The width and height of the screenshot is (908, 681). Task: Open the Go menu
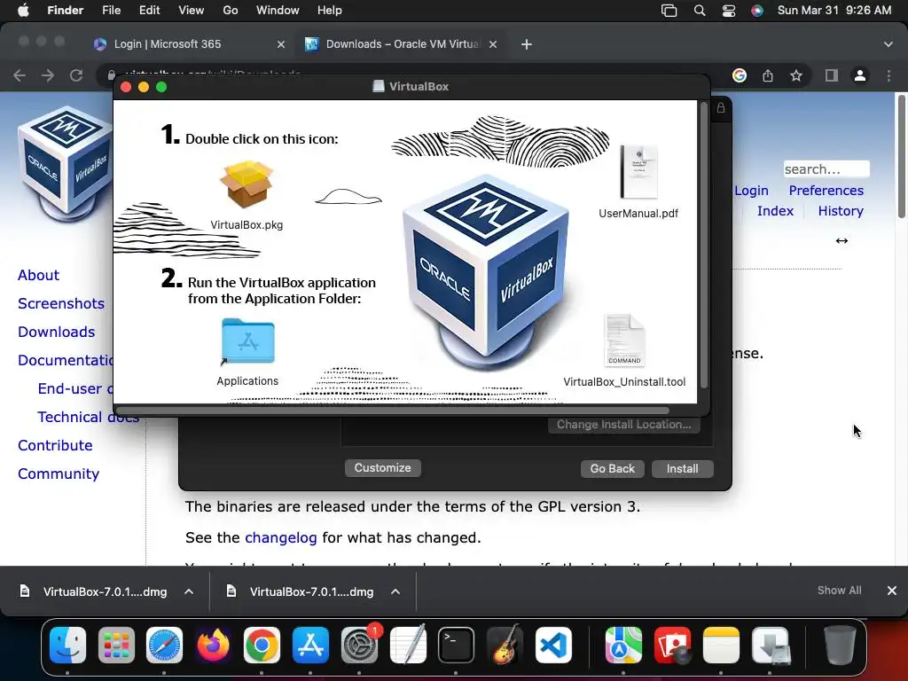tap(231, 11)
